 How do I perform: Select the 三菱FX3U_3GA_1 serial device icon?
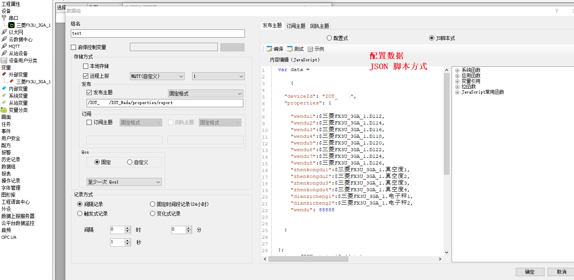coord(11,25)
